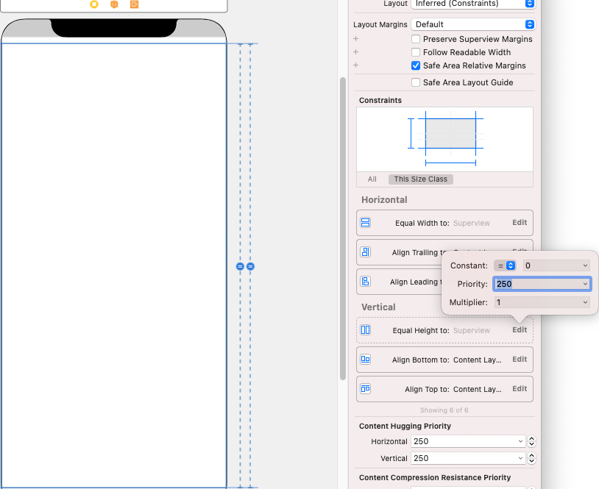The image size is (599, 489).
Task: Edit the Align Bottom to Content Layout constraint
Action: (x=520, y=359)
